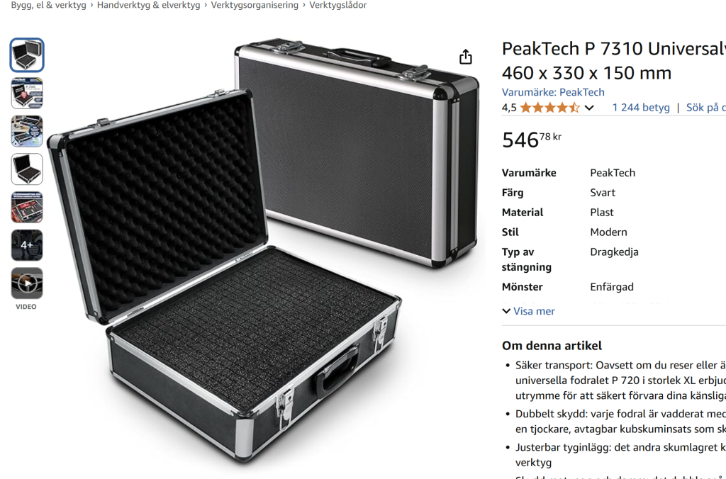Select the third thumbnail showing workbench
This screenshot has height=479, width=726.
[x=27, y=131]
